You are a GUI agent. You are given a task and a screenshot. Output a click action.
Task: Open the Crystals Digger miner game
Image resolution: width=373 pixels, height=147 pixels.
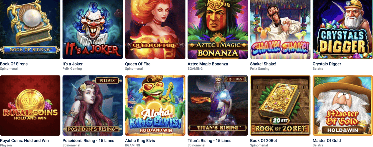[343, 29]
